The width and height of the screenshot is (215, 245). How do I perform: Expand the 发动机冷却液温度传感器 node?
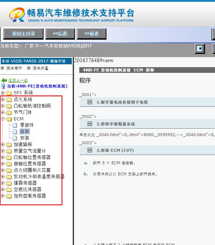2,176
